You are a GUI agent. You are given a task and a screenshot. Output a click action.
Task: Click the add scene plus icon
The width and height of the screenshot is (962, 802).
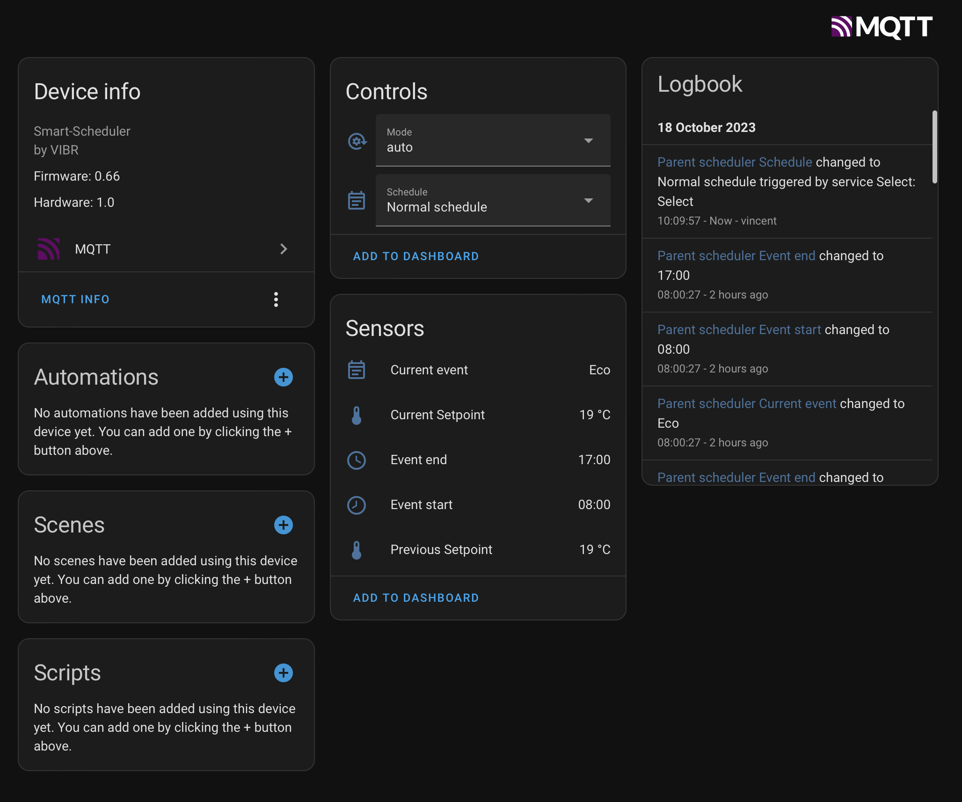tap(283, 525)
